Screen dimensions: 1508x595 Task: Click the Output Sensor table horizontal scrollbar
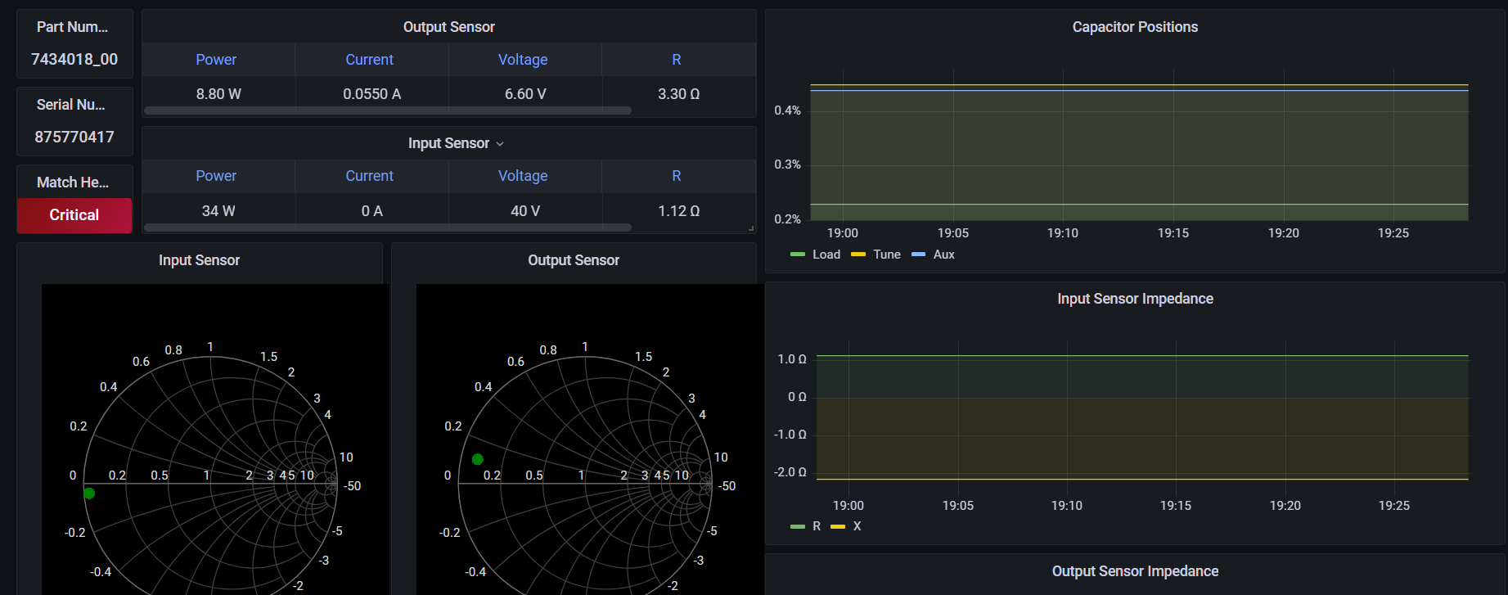click(388, 110)
